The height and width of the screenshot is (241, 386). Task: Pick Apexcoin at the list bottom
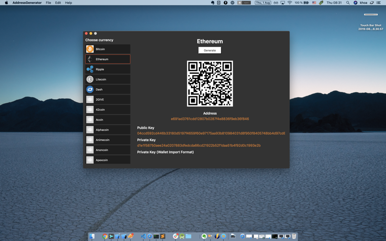pyautogui.click(x=108, y=160)
